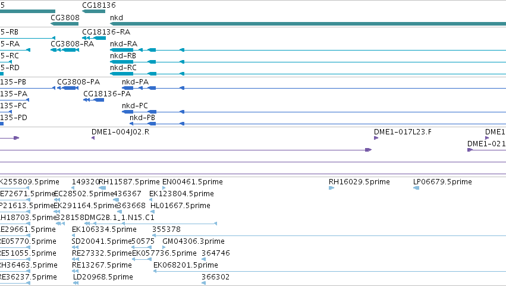This screenshot has height=286, width=506.
Task: Click the 436367 feature label
Action: (127, 194)
